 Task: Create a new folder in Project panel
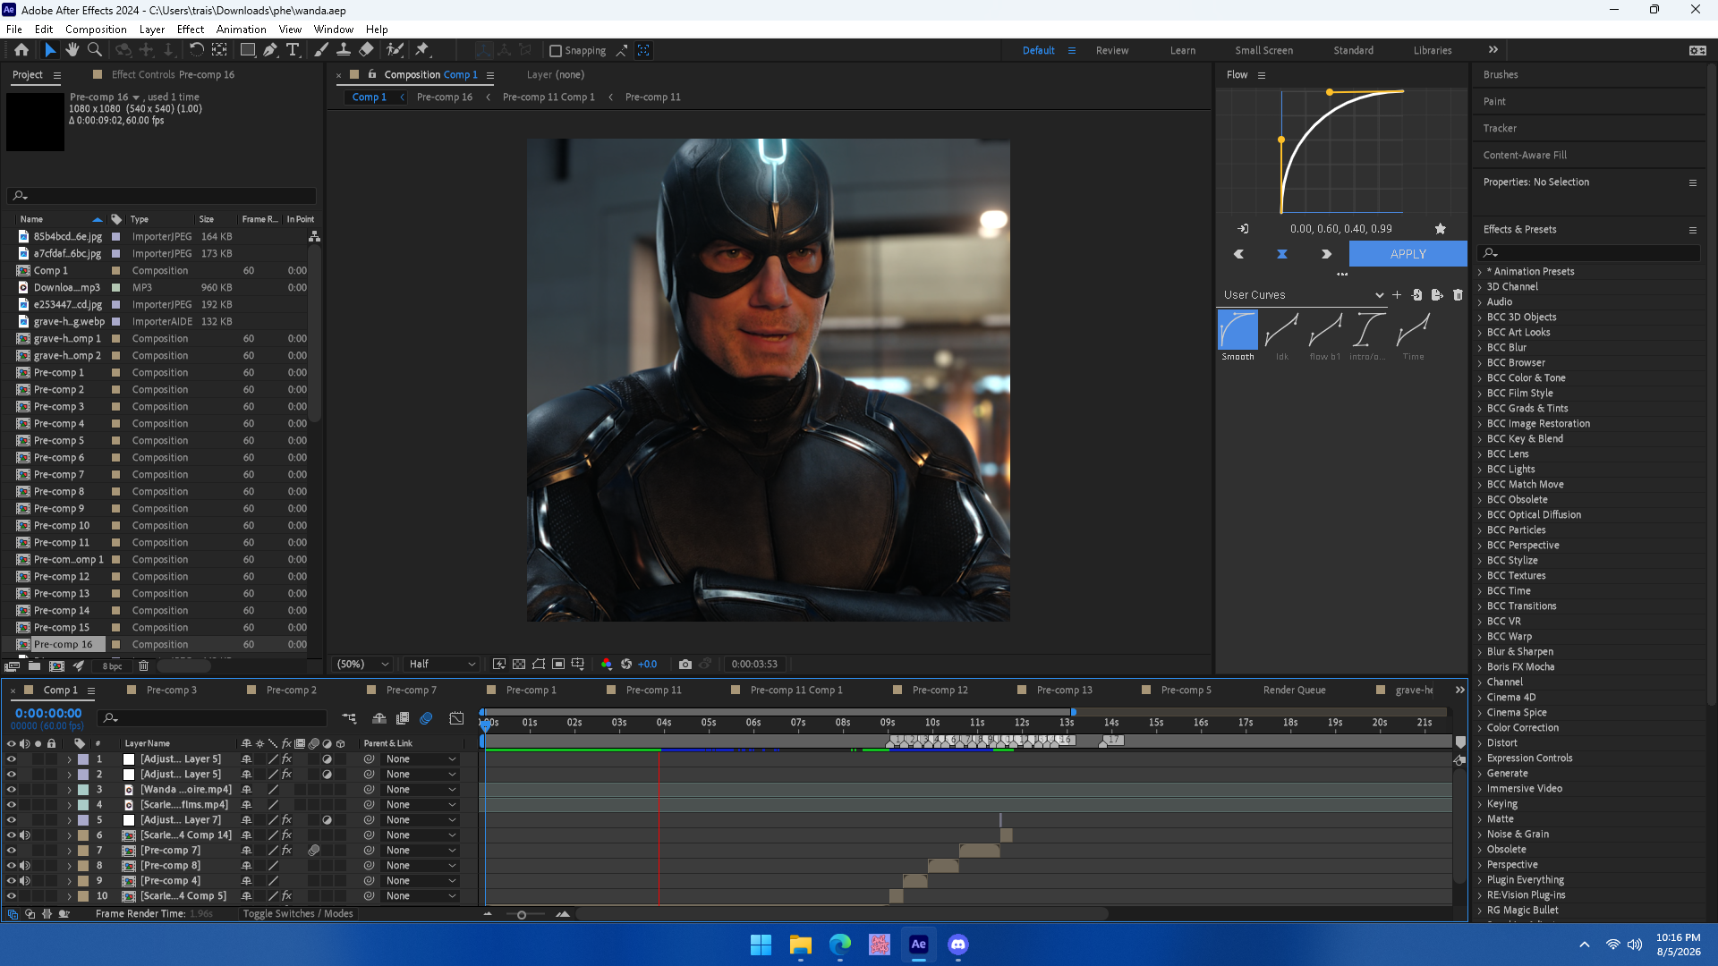coord(34,665)
